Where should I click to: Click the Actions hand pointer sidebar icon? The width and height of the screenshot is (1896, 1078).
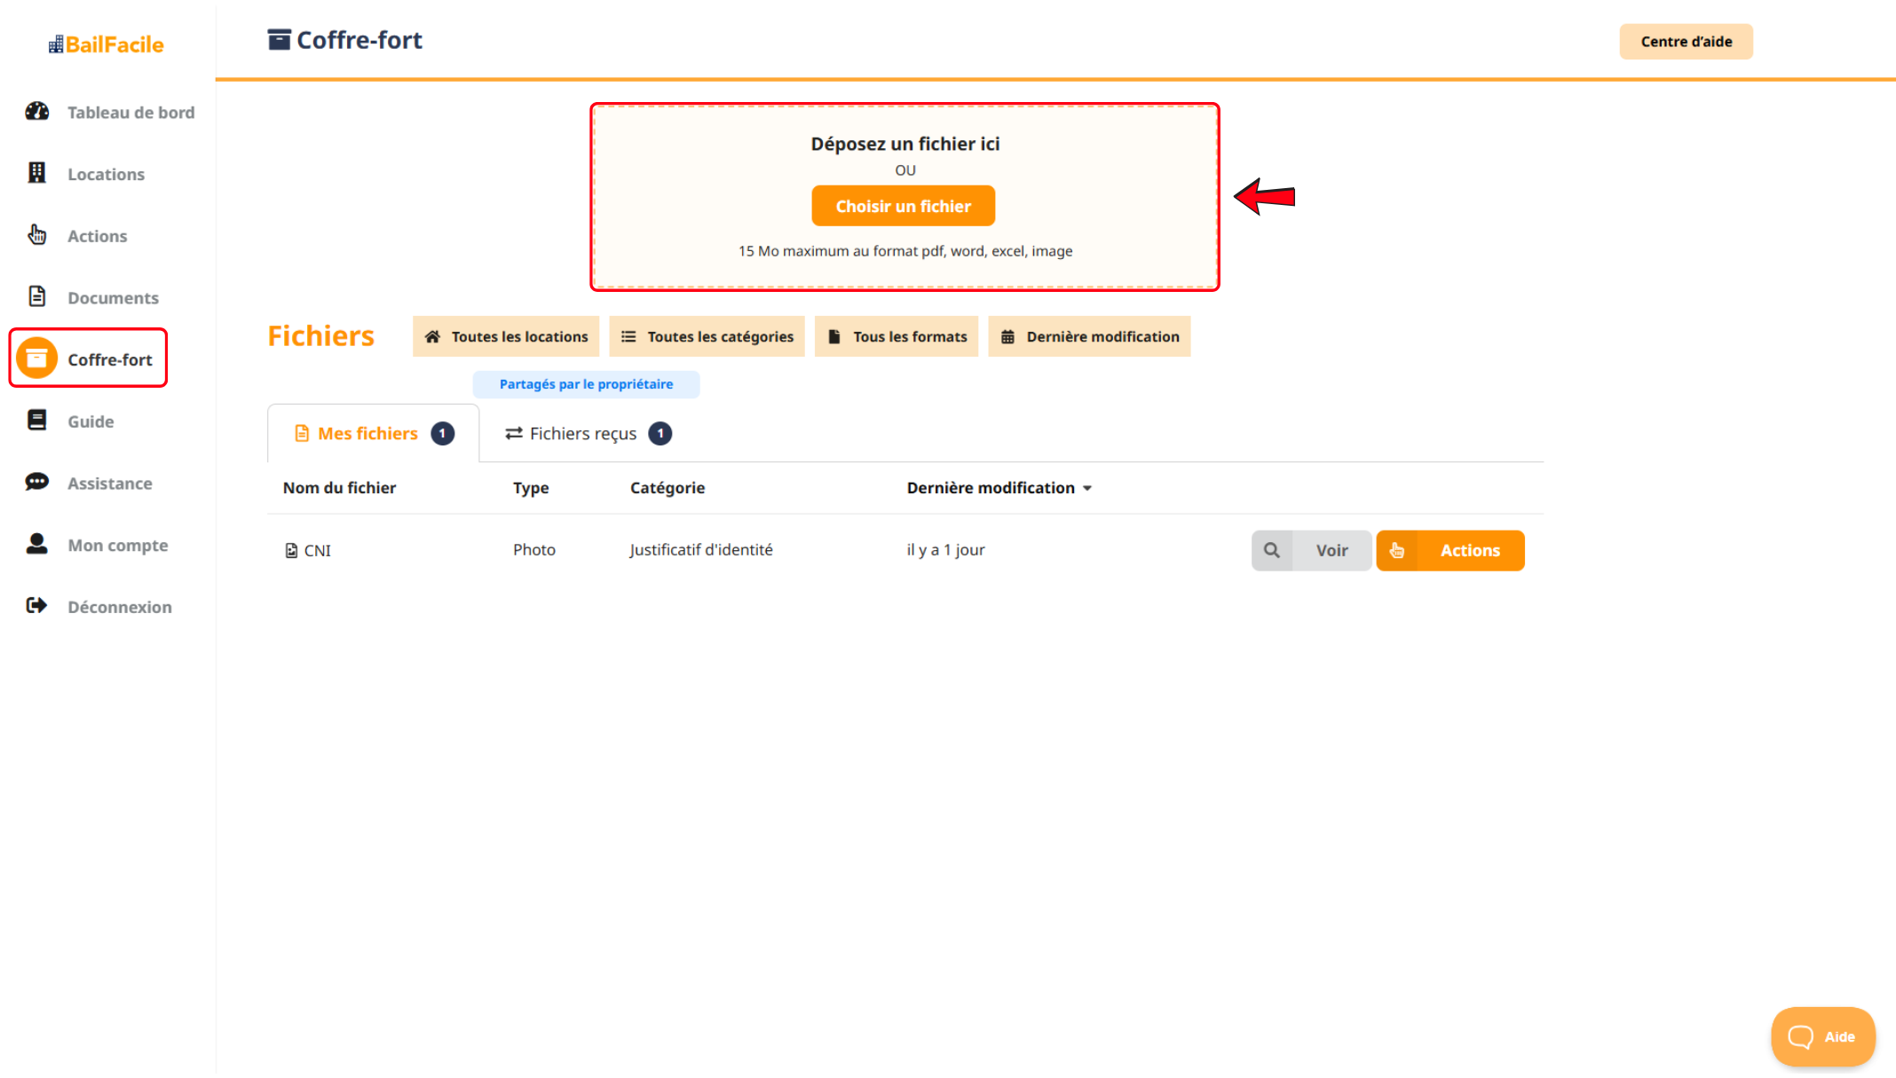(37, 235)
